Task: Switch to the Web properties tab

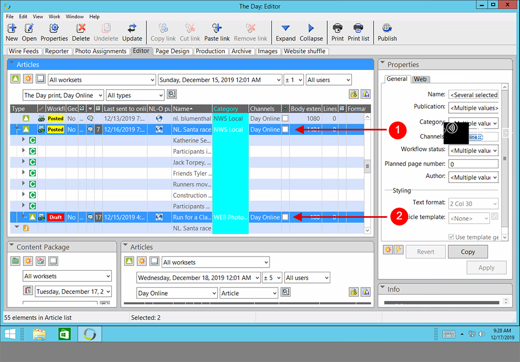Action: point(420,79)
